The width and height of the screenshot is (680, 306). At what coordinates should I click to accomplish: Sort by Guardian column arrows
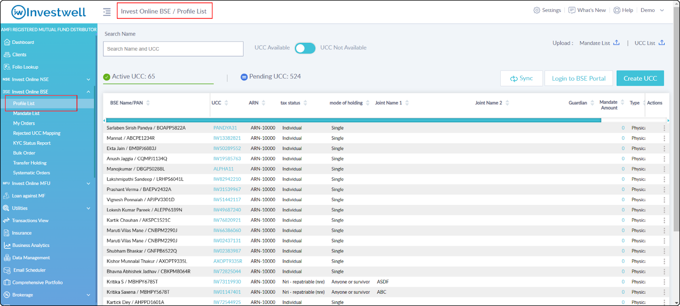coord(592,103)
